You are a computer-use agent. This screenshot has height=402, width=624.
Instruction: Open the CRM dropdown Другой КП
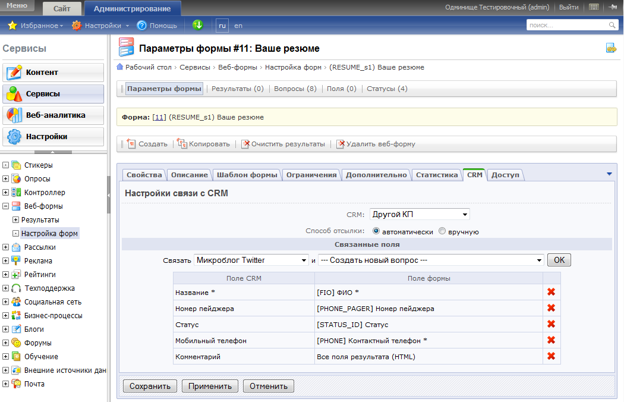click(x=420, y=214)
